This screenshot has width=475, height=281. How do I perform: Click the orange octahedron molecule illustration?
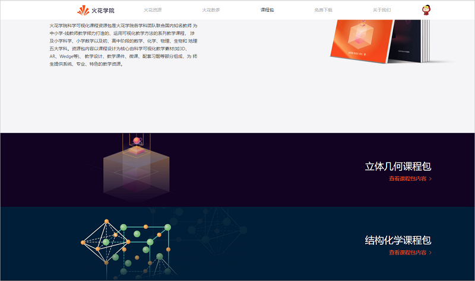click(106, 242)
